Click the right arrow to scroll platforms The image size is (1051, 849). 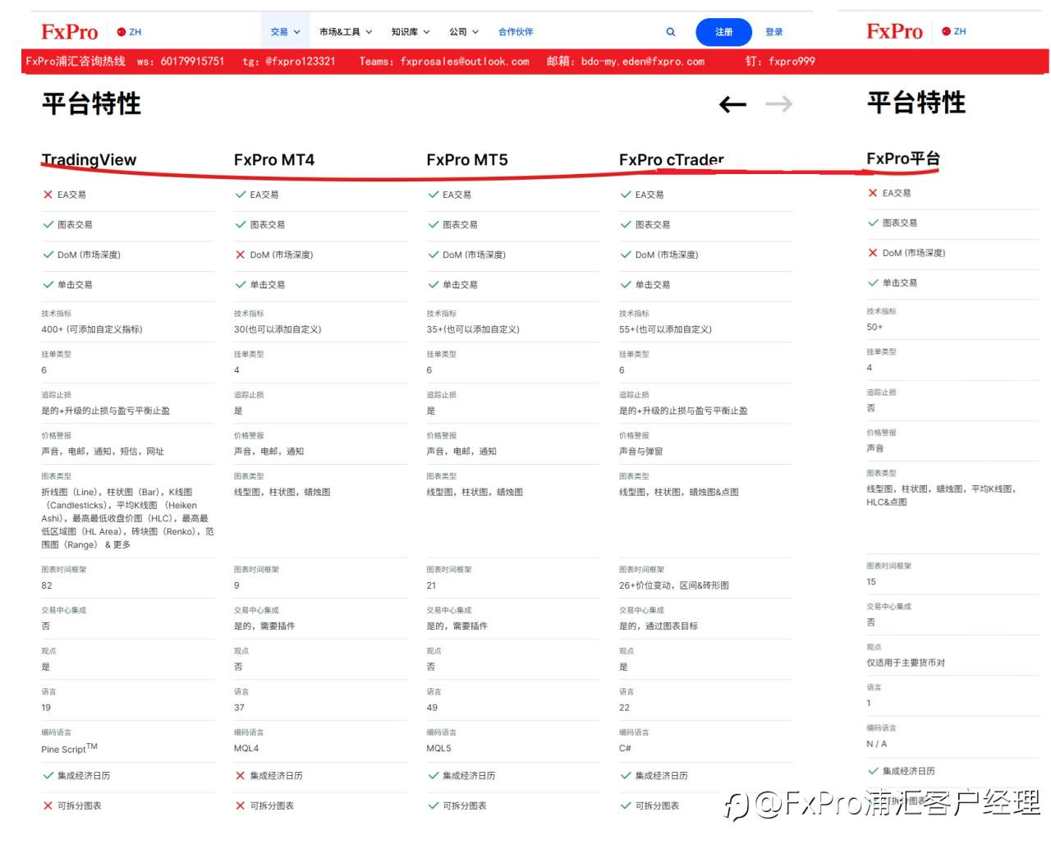pyautogui.click(x=778, y=104)
